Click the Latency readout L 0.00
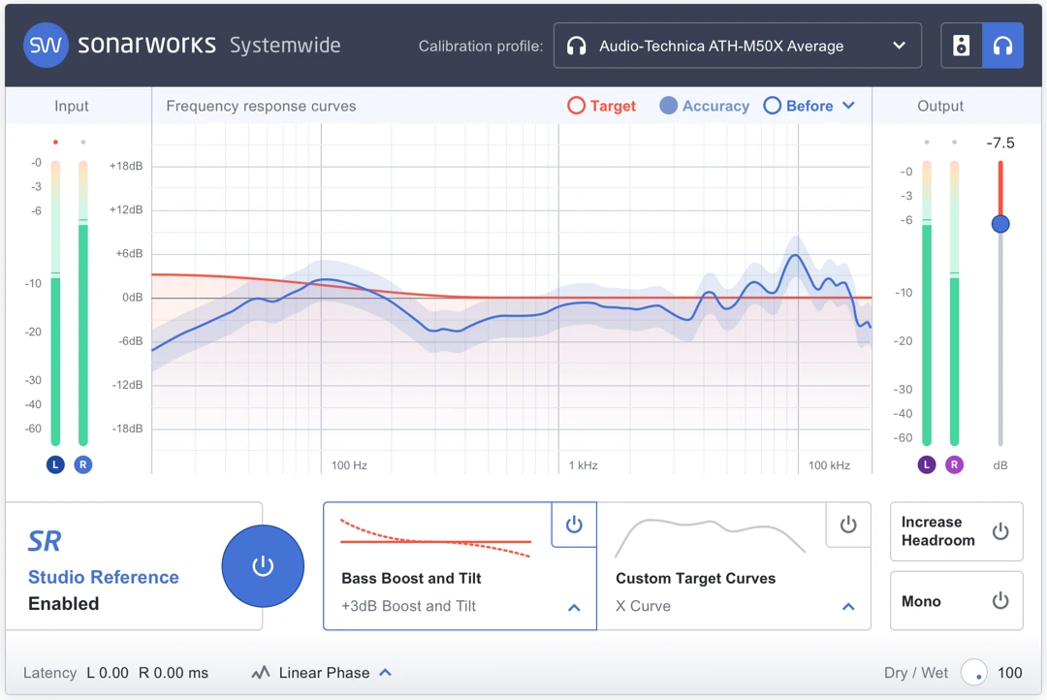The height and width of the screenshot is (700, 1047). coord(108,673)
